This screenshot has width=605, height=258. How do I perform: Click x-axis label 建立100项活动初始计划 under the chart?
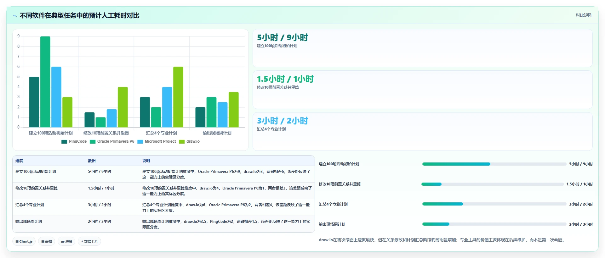coord(51,133)
